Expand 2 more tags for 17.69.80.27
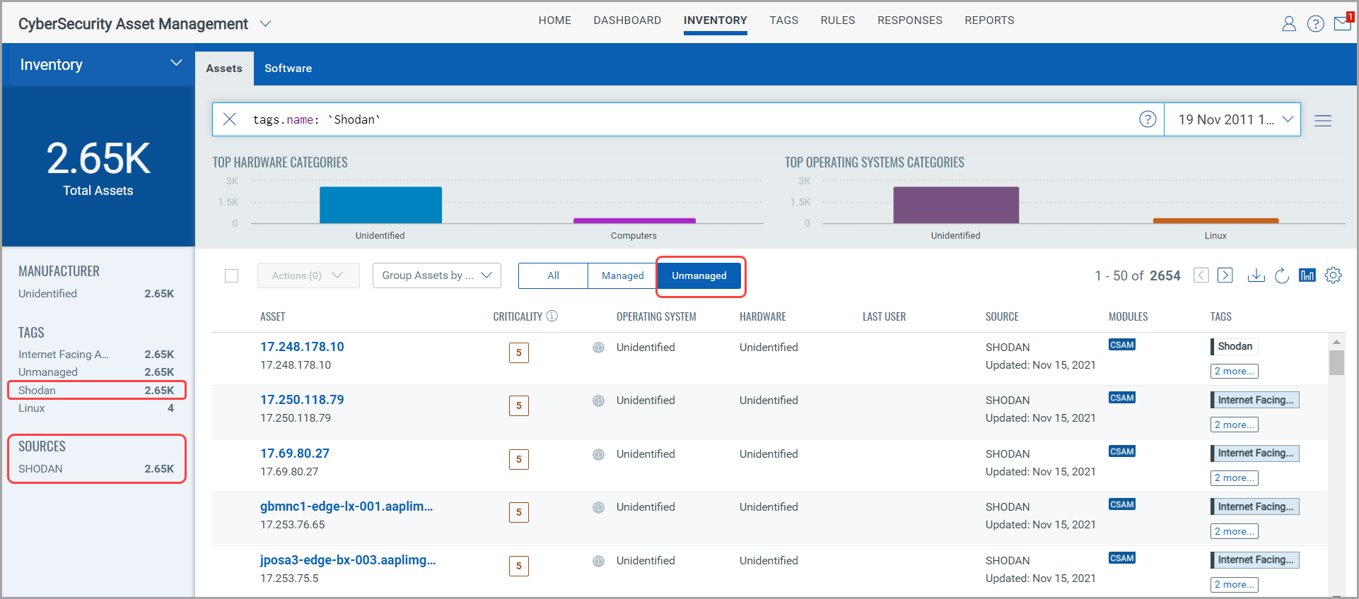The image size is (1359, 599). (x=1235, y=478)
